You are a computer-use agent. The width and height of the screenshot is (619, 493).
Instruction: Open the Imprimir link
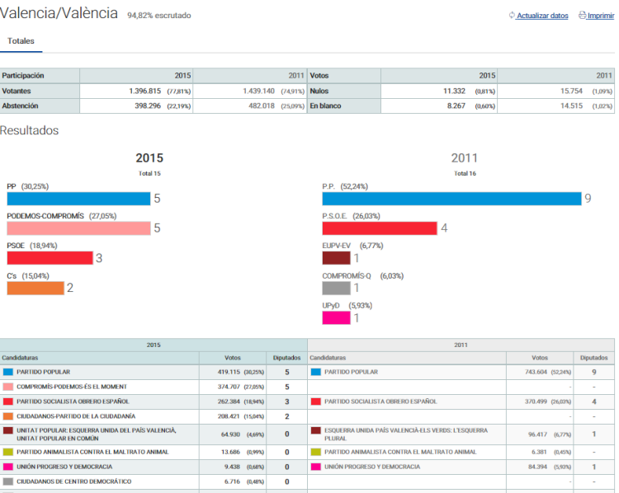coord(601,16)
